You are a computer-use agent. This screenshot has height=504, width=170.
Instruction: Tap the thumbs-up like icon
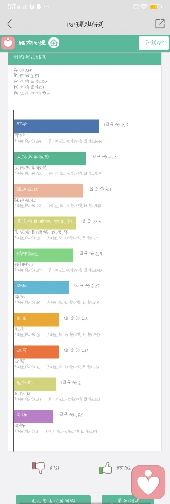click(x=105, y=467)
